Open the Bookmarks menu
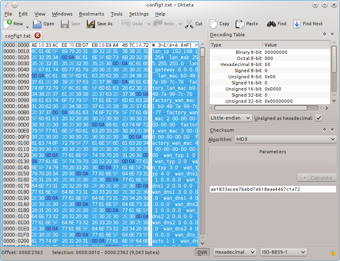Image resolution: width=340 pixels, height=261 pixels. click(x=91, y=14)
